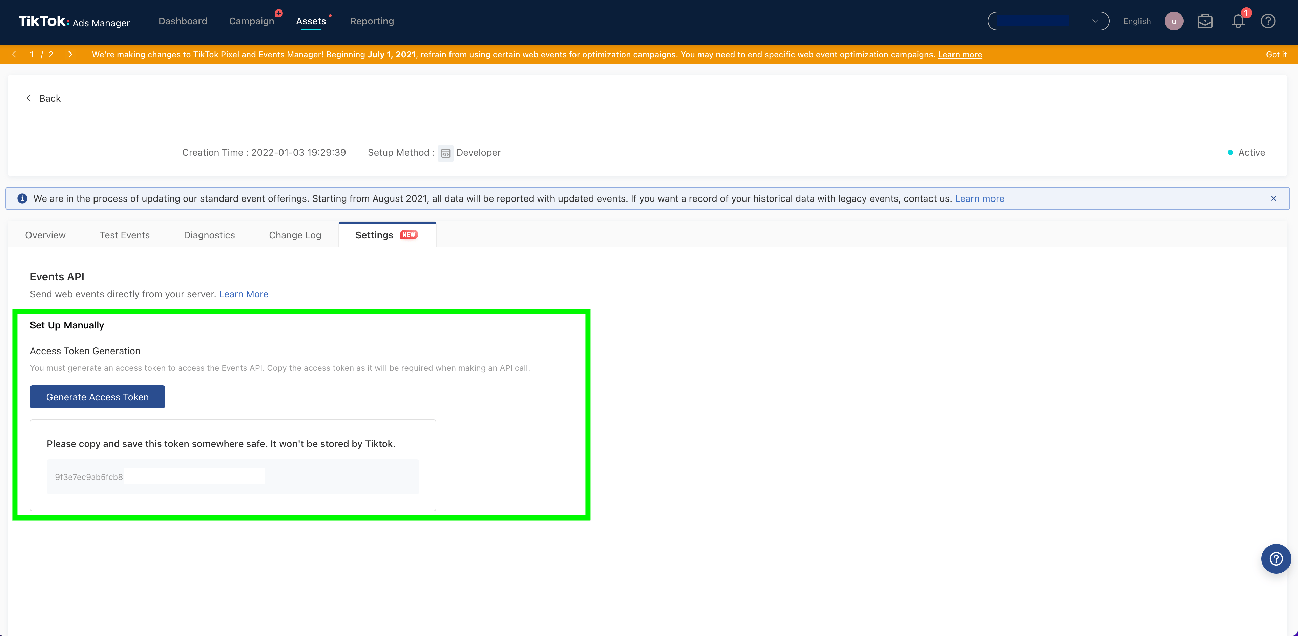Open the floating help button
The height and width of the screenshot is (636, 1298).
1276,559
